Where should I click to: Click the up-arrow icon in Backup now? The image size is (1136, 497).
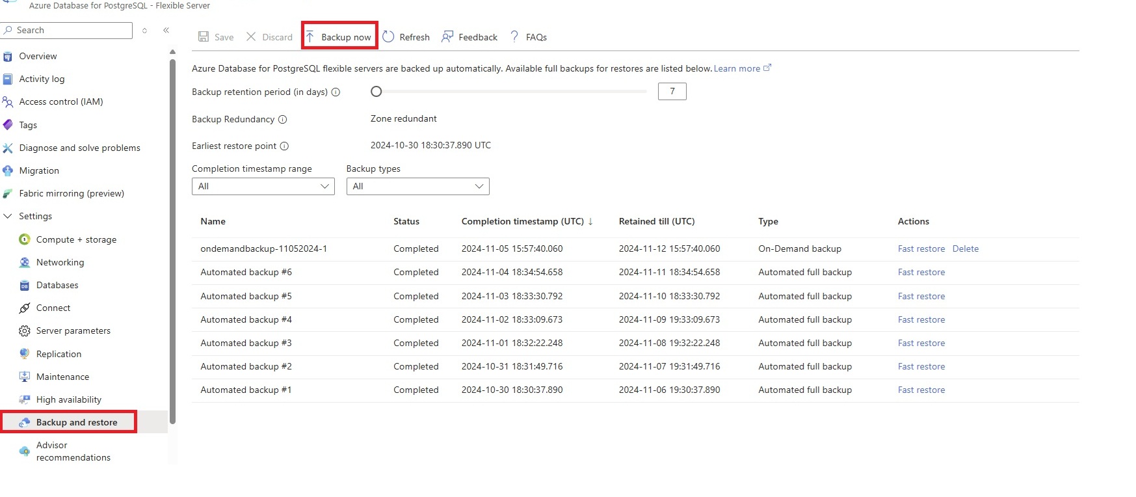[310, 37]
